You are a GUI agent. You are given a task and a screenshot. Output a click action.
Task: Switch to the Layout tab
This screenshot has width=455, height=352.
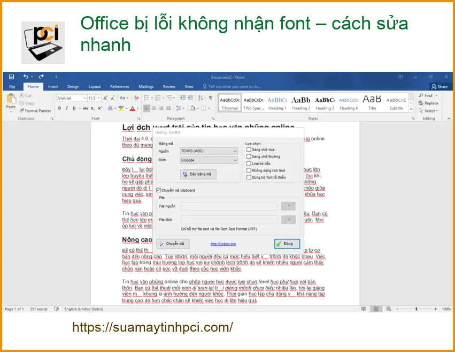click(95, 87)
